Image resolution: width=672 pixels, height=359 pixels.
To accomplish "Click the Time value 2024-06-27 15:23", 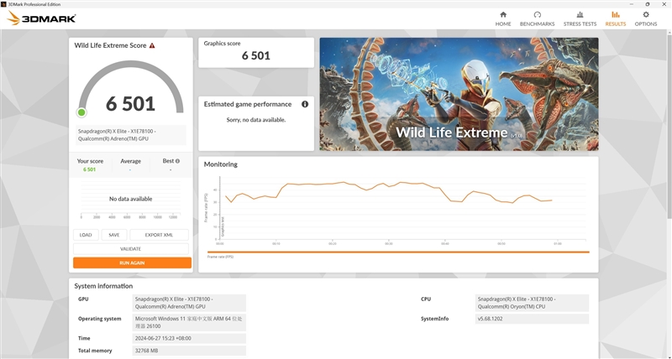I will 189,339.
